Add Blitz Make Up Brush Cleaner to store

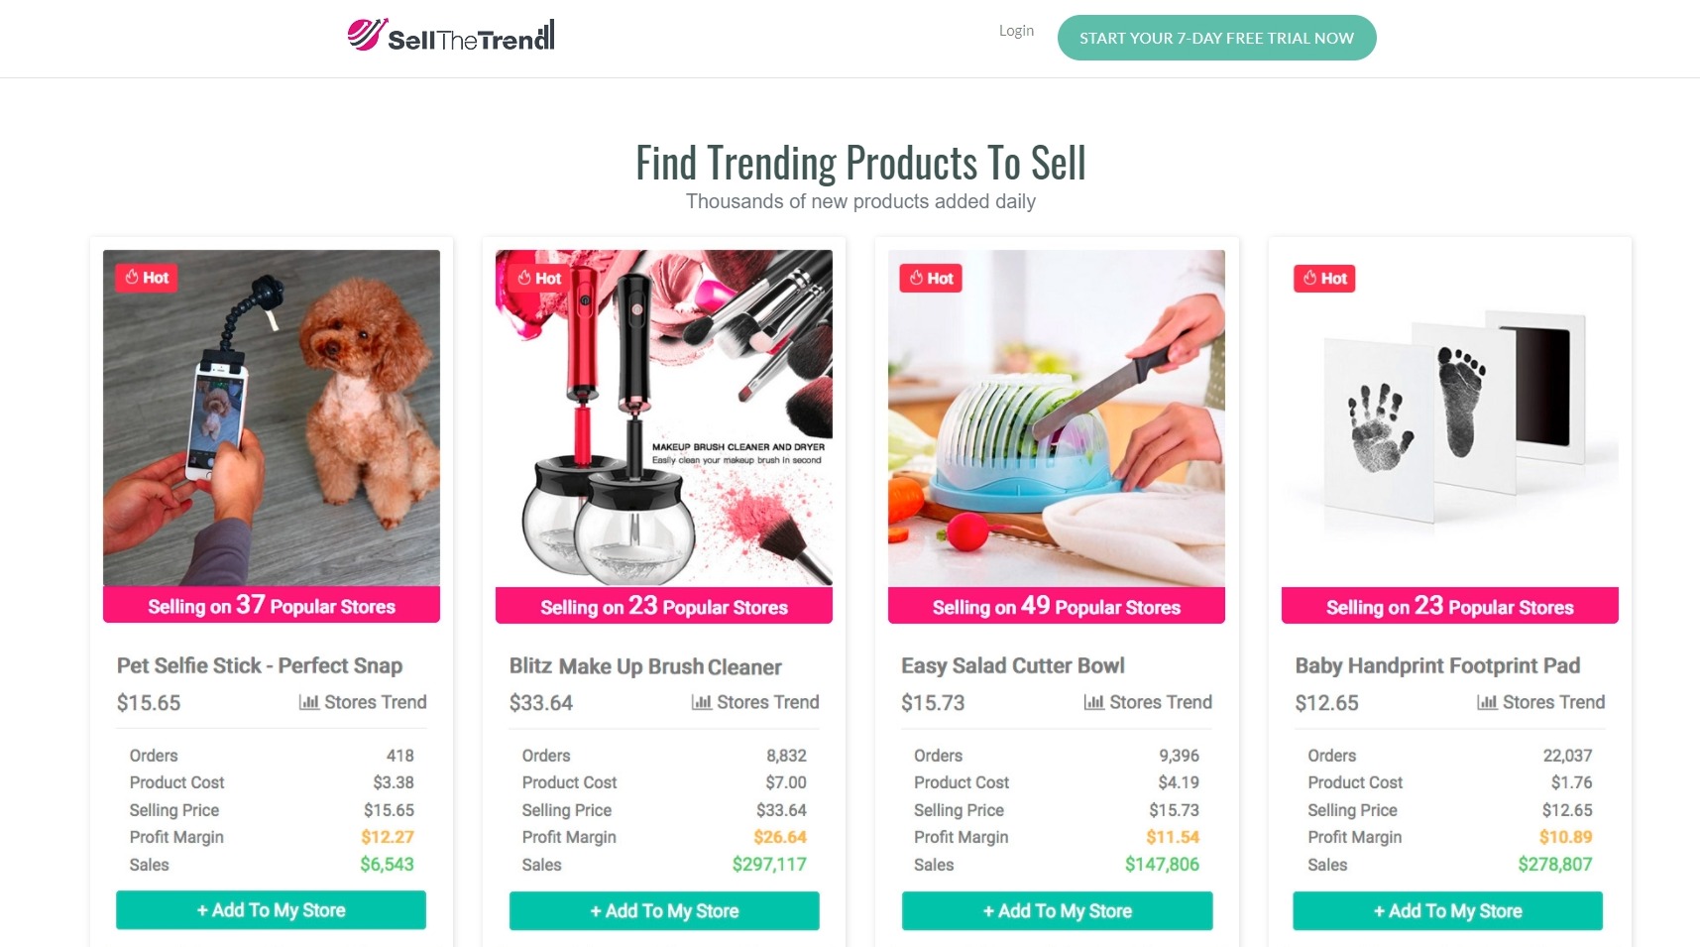pyautogui.click(x=664, y=911)
